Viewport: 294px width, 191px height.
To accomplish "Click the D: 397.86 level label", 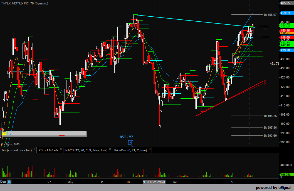I will [270, 128].
